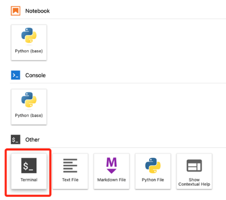Click the Python File card label
Image resolution: width=226 pixels, height=200 pixels.
[x=153, y=180]
